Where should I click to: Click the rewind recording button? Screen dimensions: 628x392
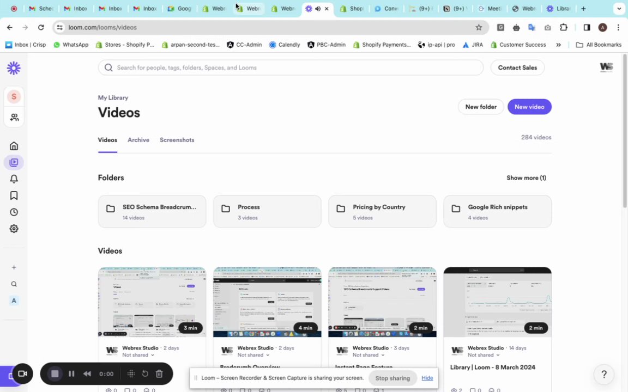tap(87, 373)
